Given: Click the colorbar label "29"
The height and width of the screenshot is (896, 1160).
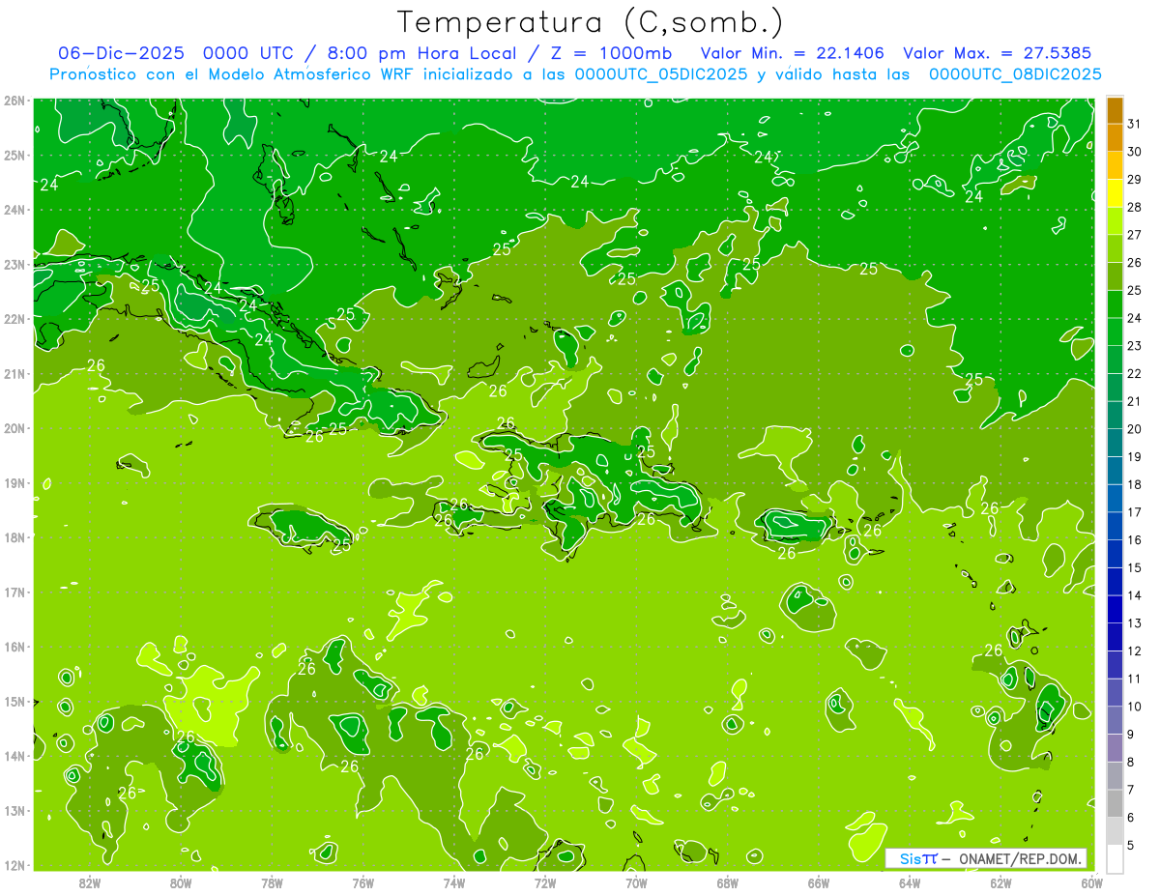Looking at the screenshot, I should click(1134, 180).
